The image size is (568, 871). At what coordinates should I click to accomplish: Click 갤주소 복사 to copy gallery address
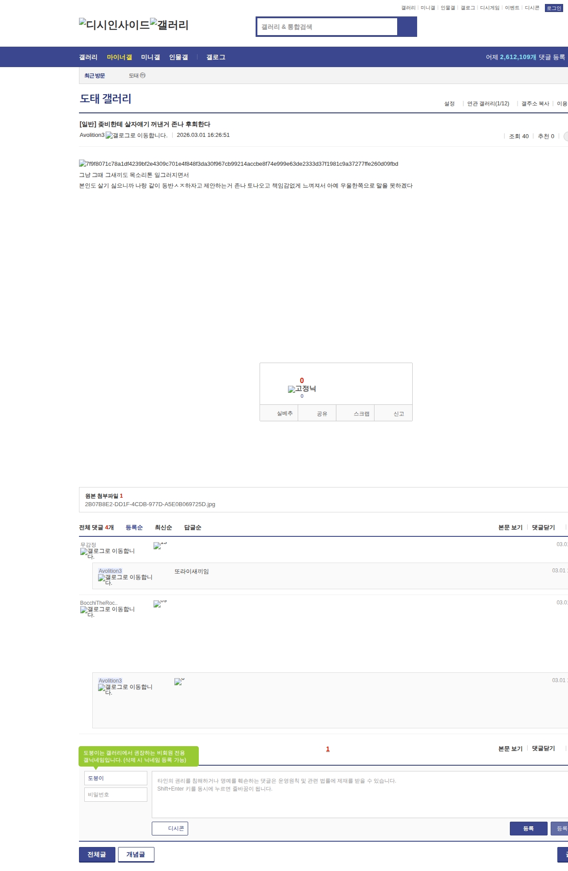click(x=535, y=104)
